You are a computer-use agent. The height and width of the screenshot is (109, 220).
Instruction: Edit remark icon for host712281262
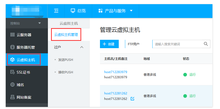pos(133,99)
